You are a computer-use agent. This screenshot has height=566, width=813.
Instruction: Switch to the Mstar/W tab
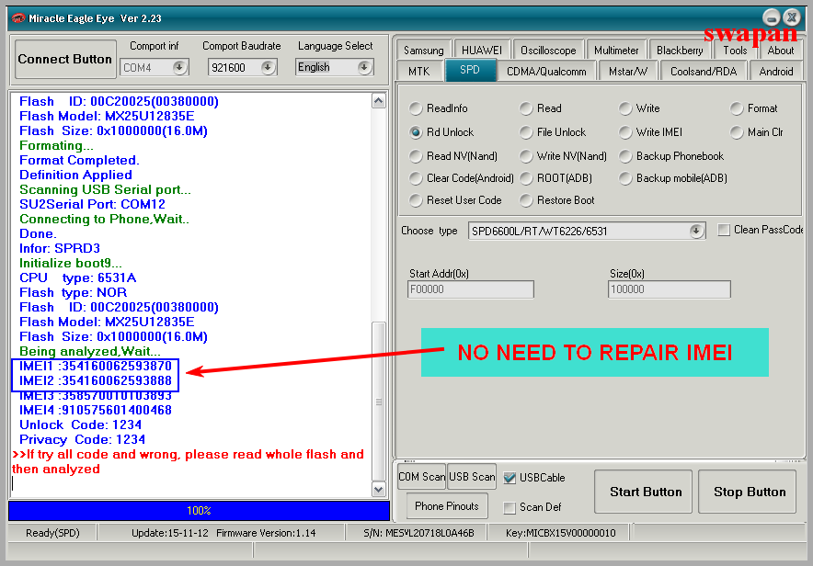628,71
